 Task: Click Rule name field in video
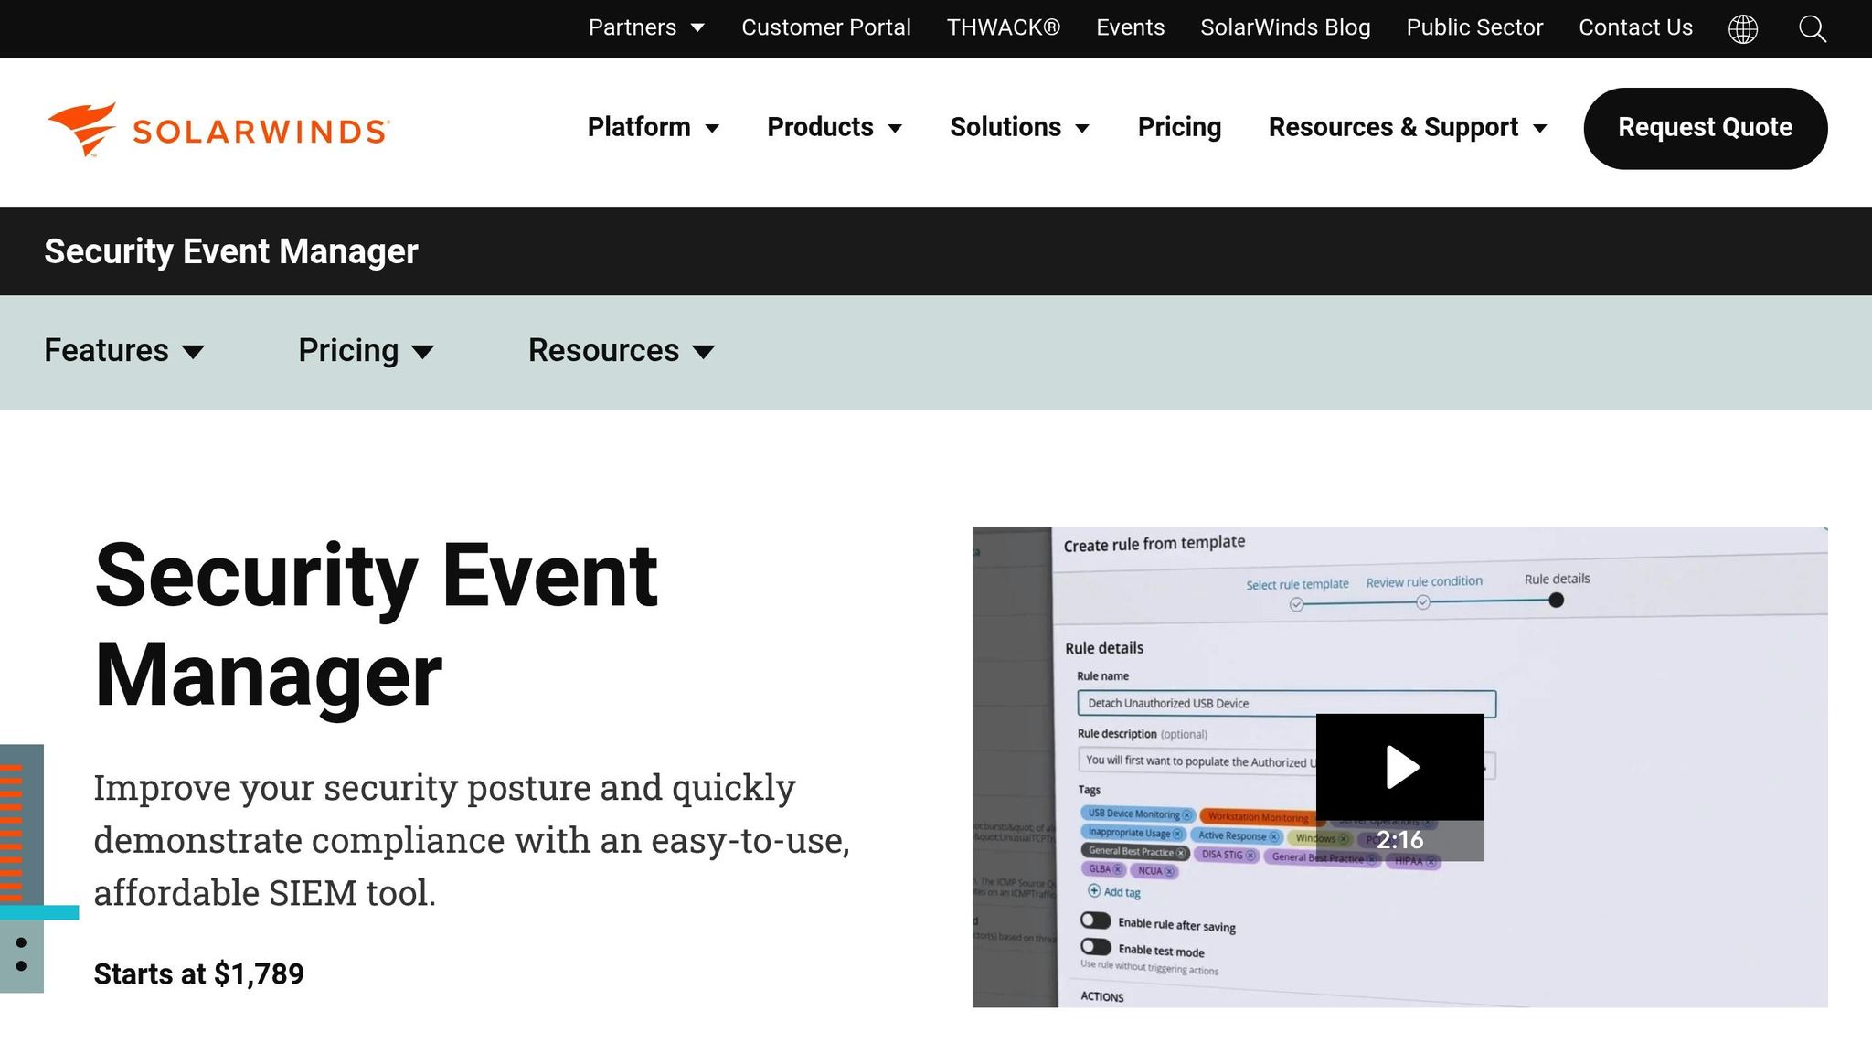[x=1286, y=703]
